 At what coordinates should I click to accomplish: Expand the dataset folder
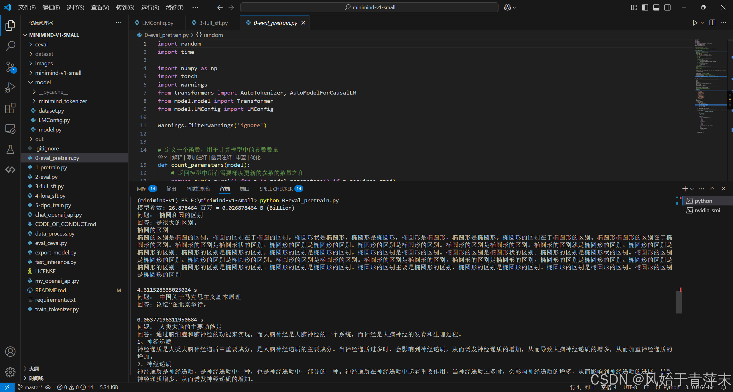tap(31, 54)
